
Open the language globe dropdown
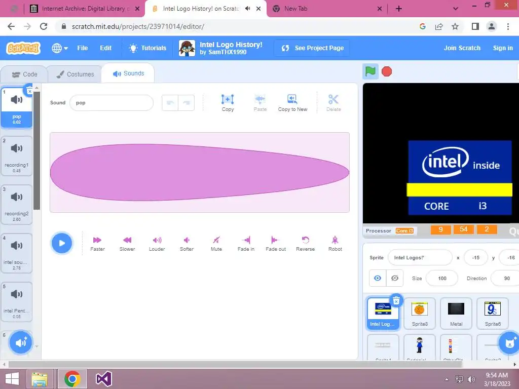coord(60,48)
